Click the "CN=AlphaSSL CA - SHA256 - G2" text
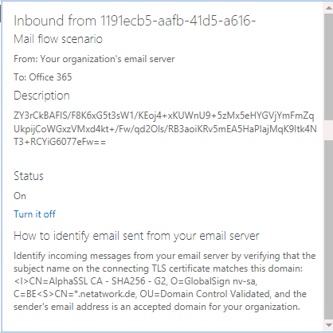This screenshot has height=333, width=333. pyautogui.click(x=98, y=281)
